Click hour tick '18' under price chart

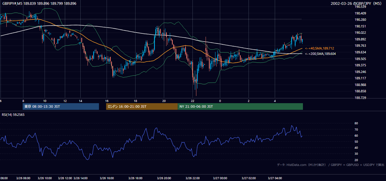(x=135, y=101)
